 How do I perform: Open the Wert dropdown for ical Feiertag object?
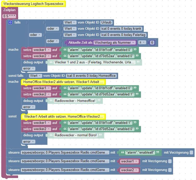click(x=70, y=35)
